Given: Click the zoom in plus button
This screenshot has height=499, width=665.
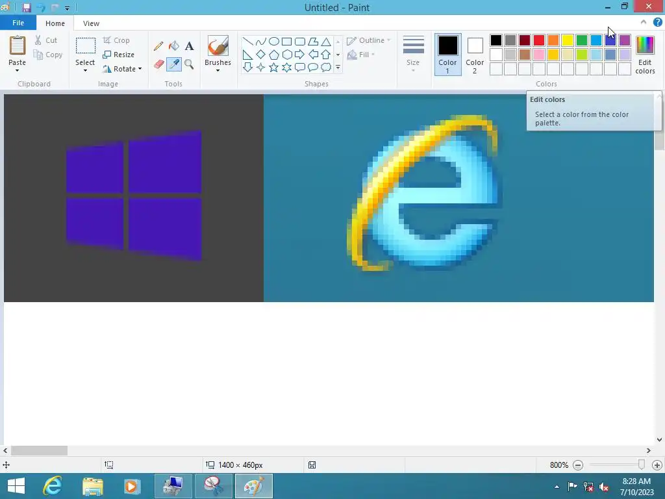Looking at the screenshot, I should click(x=657, y=465).
